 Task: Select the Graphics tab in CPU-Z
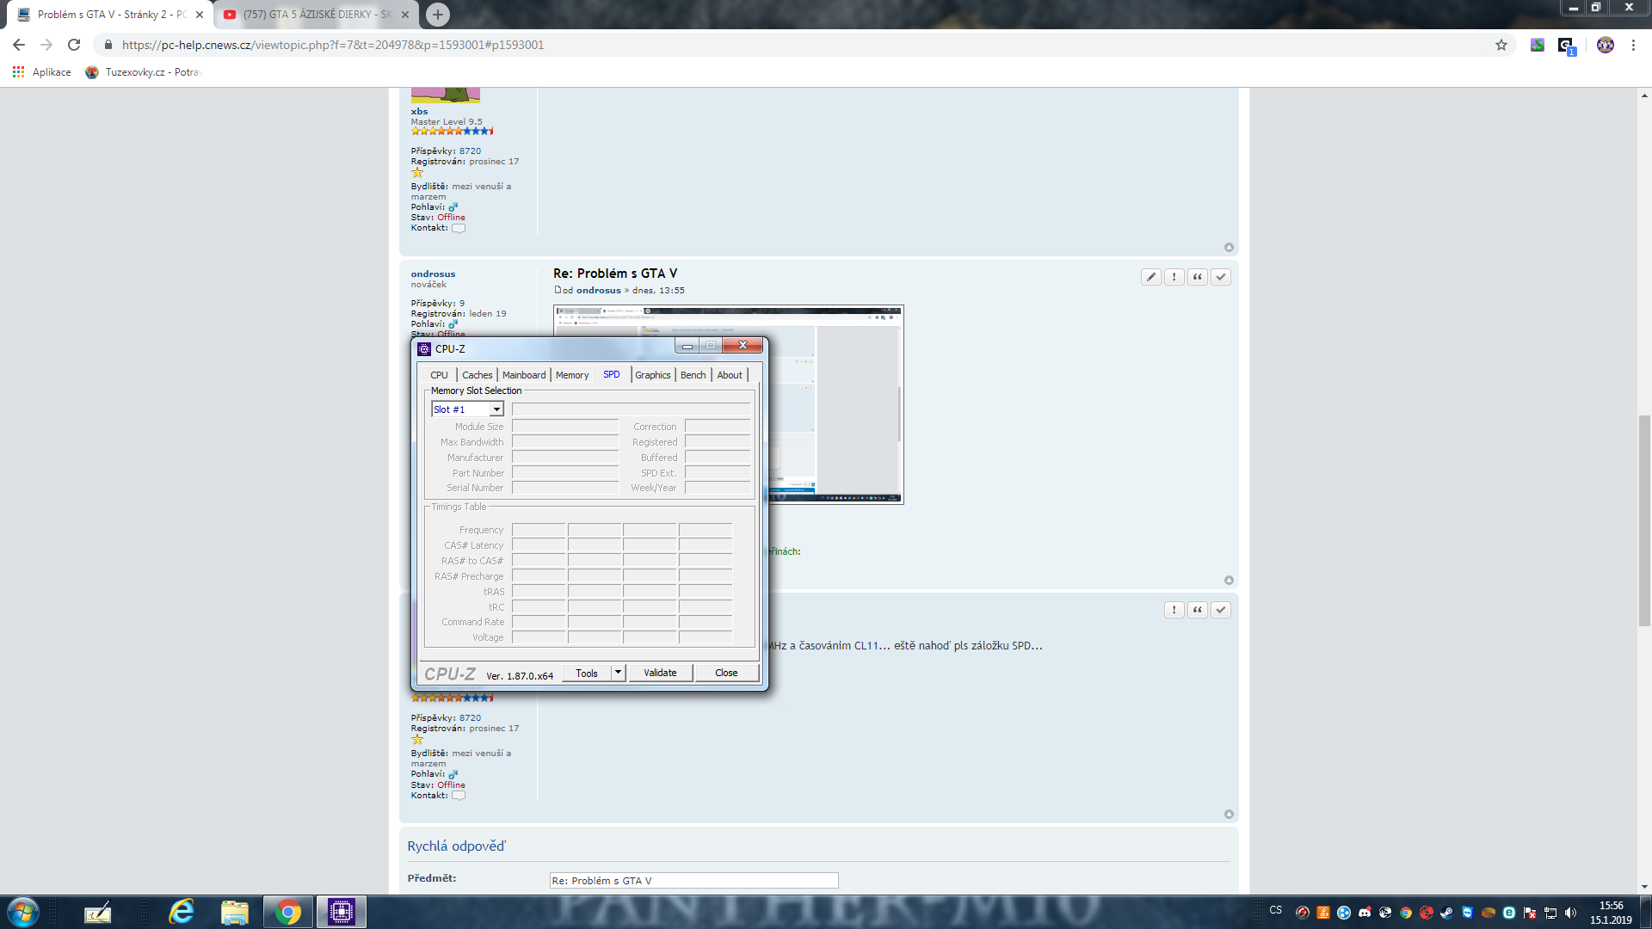click(x=652, y=375)
